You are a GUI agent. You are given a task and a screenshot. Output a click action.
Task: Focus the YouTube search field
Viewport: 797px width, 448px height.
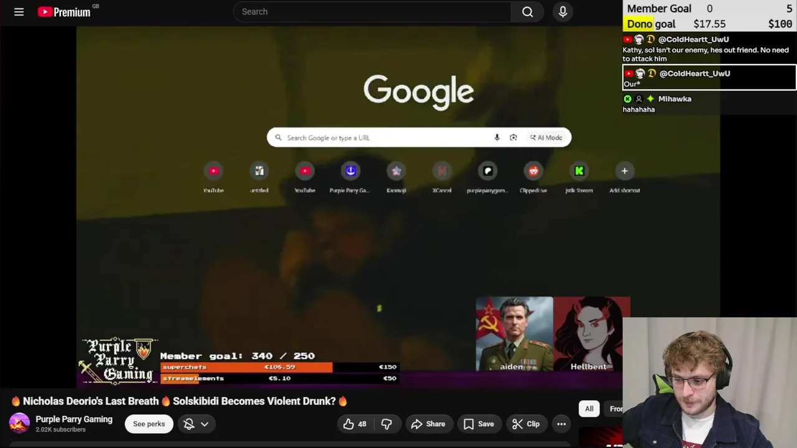pyautogui.click(x=372, y=12)
